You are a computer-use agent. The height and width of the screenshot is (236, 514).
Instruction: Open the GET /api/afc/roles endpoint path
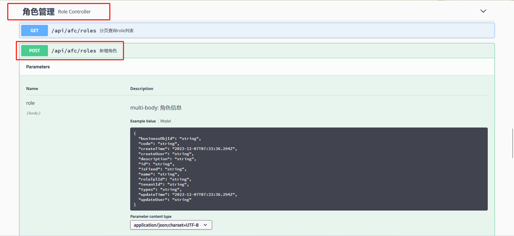coord(74,31)
